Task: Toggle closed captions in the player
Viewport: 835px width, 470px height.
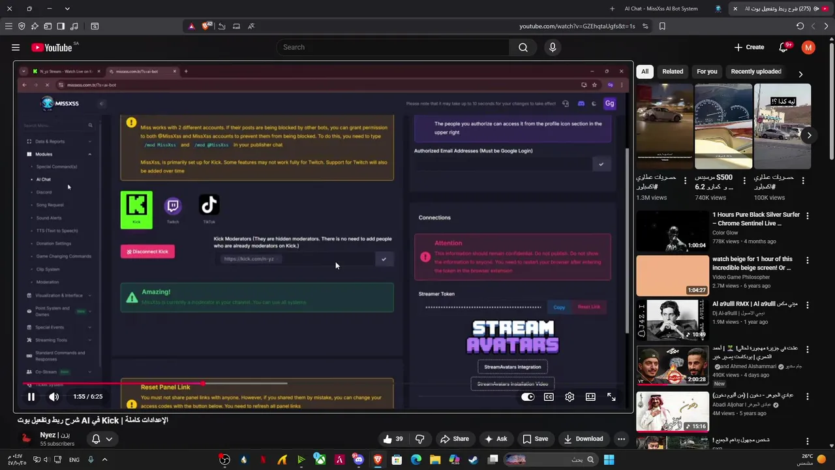Action: click(x=549, y=396)
